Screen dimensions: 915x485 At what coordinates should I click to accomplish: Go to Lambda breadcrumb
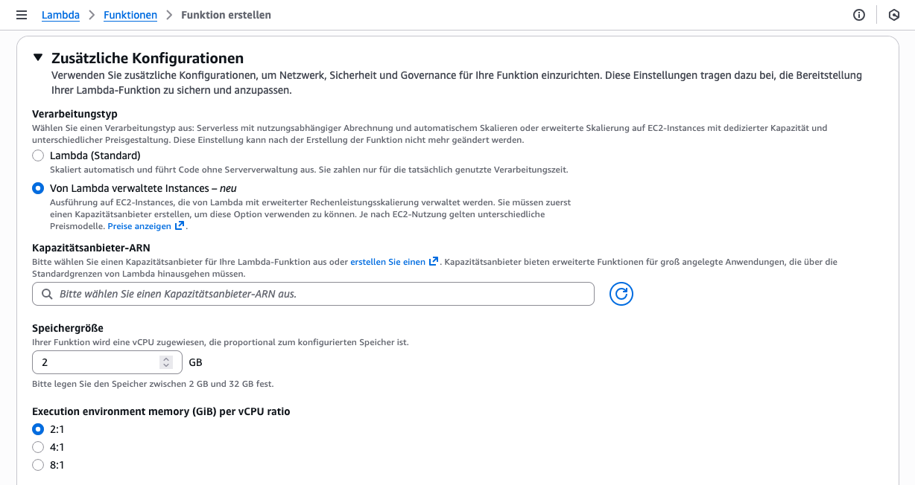point(60,15)
